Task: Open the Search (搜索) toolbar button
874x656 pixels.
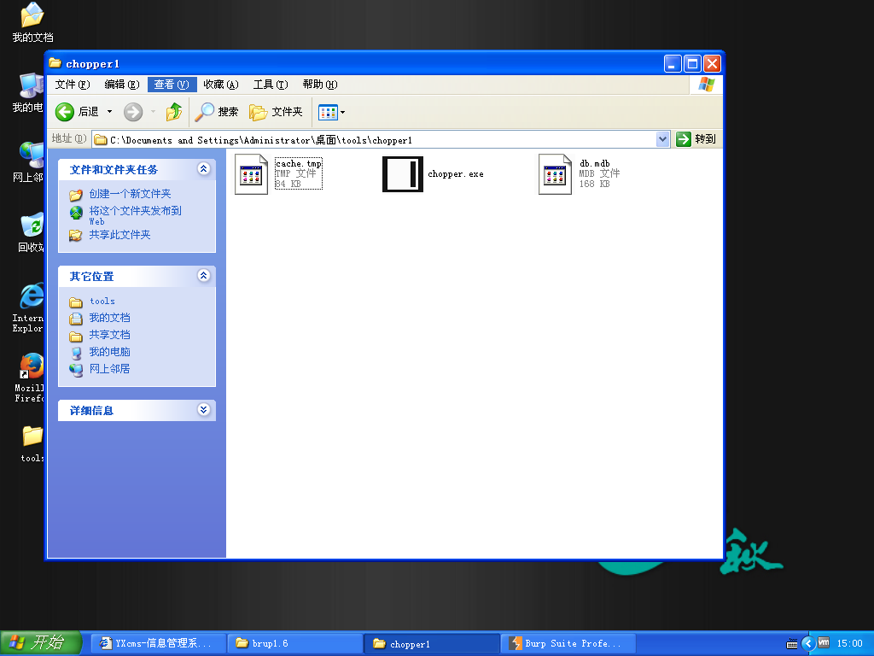Action: [x=216, y=112]
